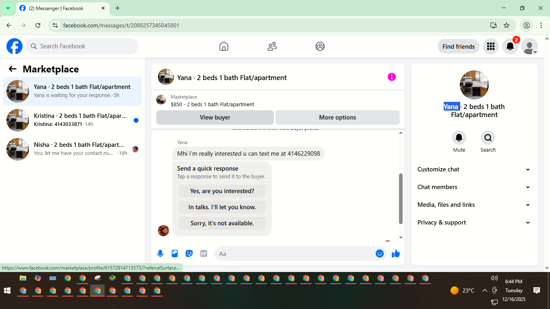The height and width of the screenshot is (309, 550).
Task: Open the Kristina conversation in the list
Action: pyautogui.click(x=72, y=120)
